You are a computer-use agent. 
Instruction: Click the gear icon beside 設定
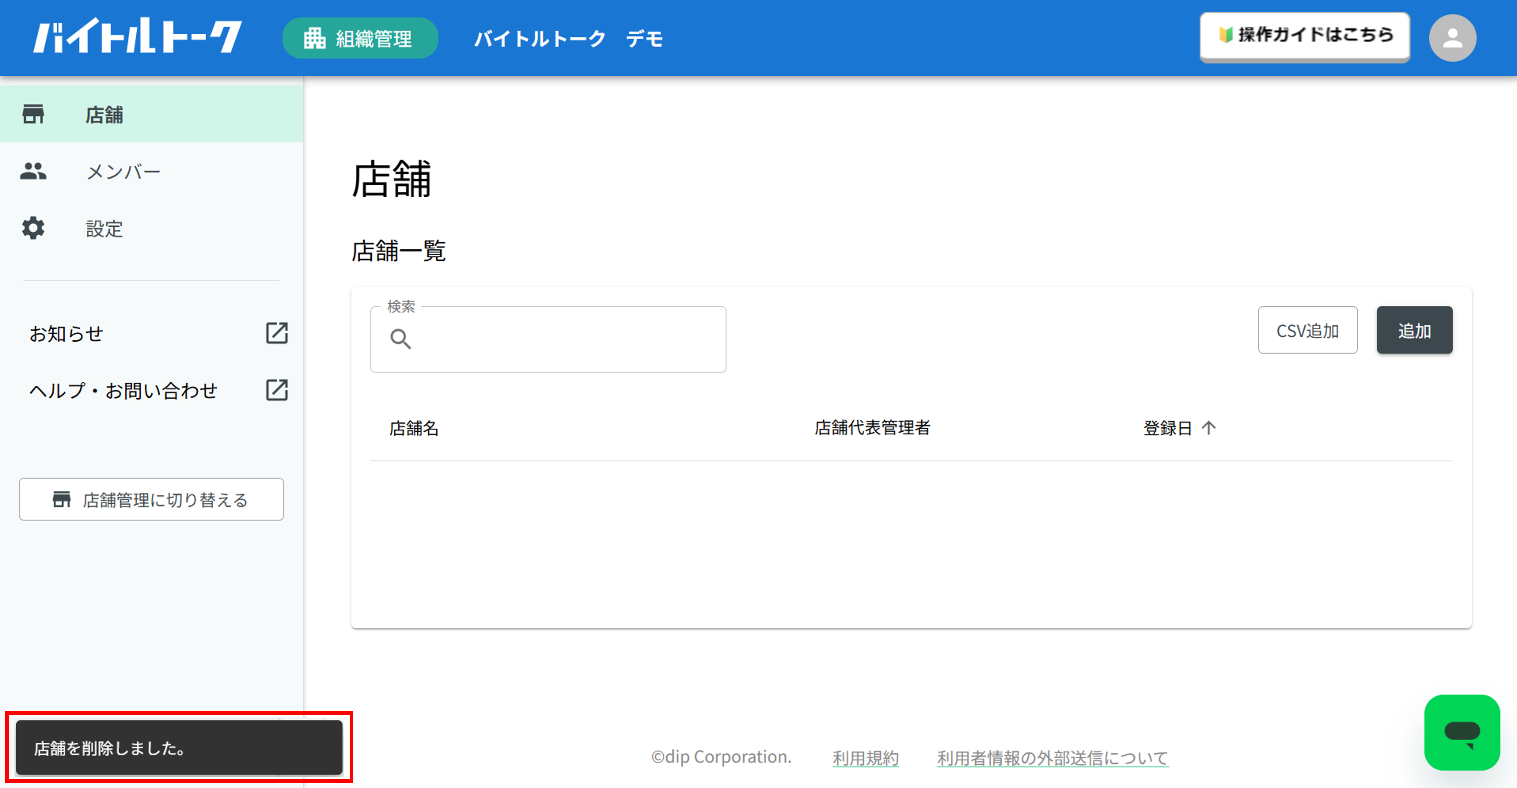(33, 228)
